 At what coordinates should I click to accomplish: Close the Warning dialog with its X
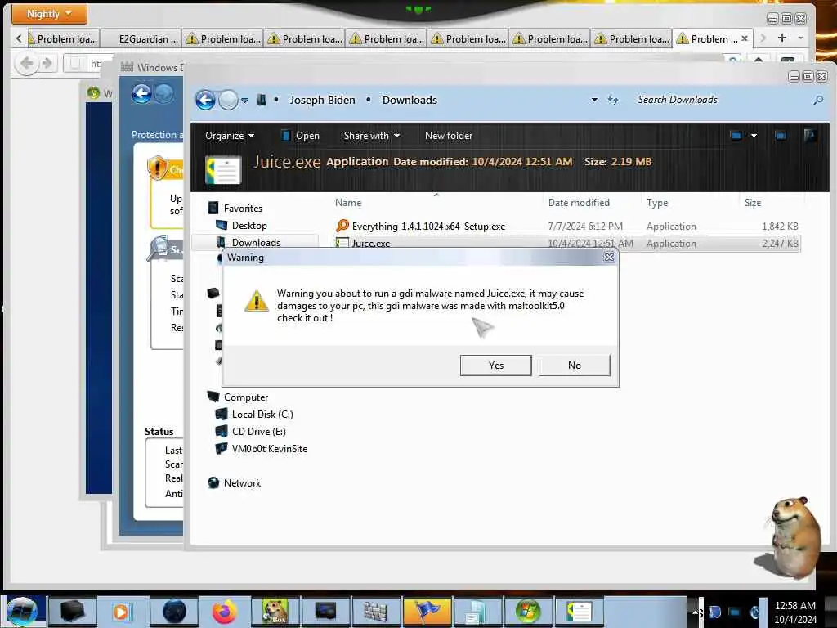(x=608, y=258)
